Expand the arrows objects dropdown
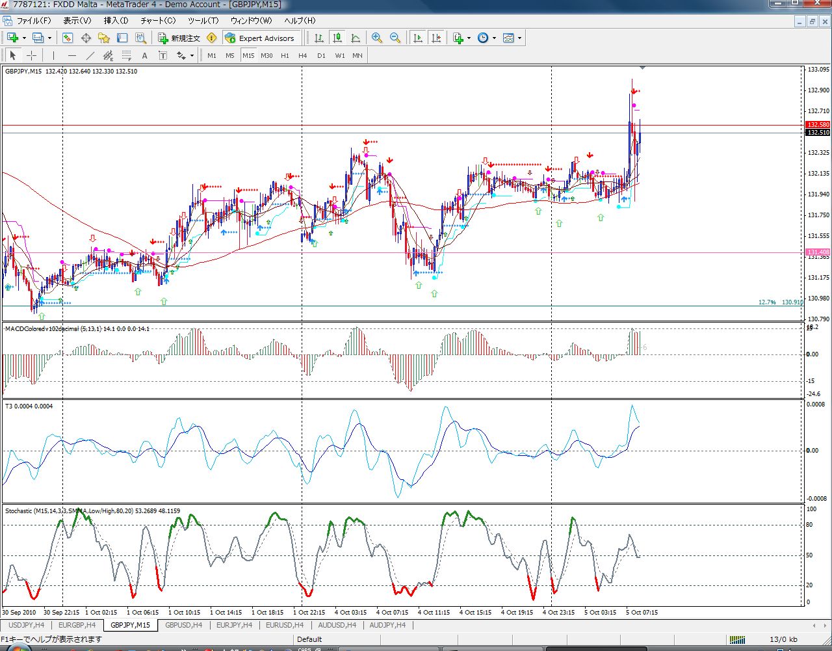832x651 pixels. (192, 56)
